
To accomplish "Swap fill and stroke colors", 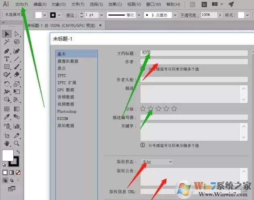I will point(18,152).
